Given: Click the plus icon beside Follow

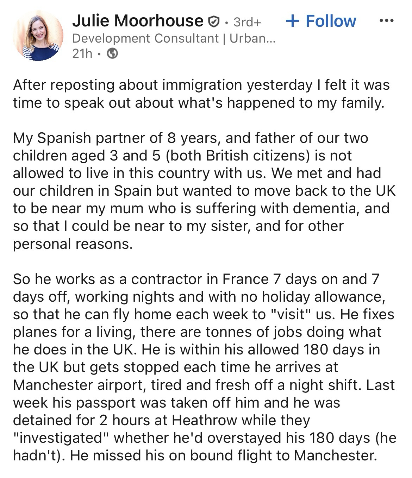Looking at the screenshot, I should point(293,21).
